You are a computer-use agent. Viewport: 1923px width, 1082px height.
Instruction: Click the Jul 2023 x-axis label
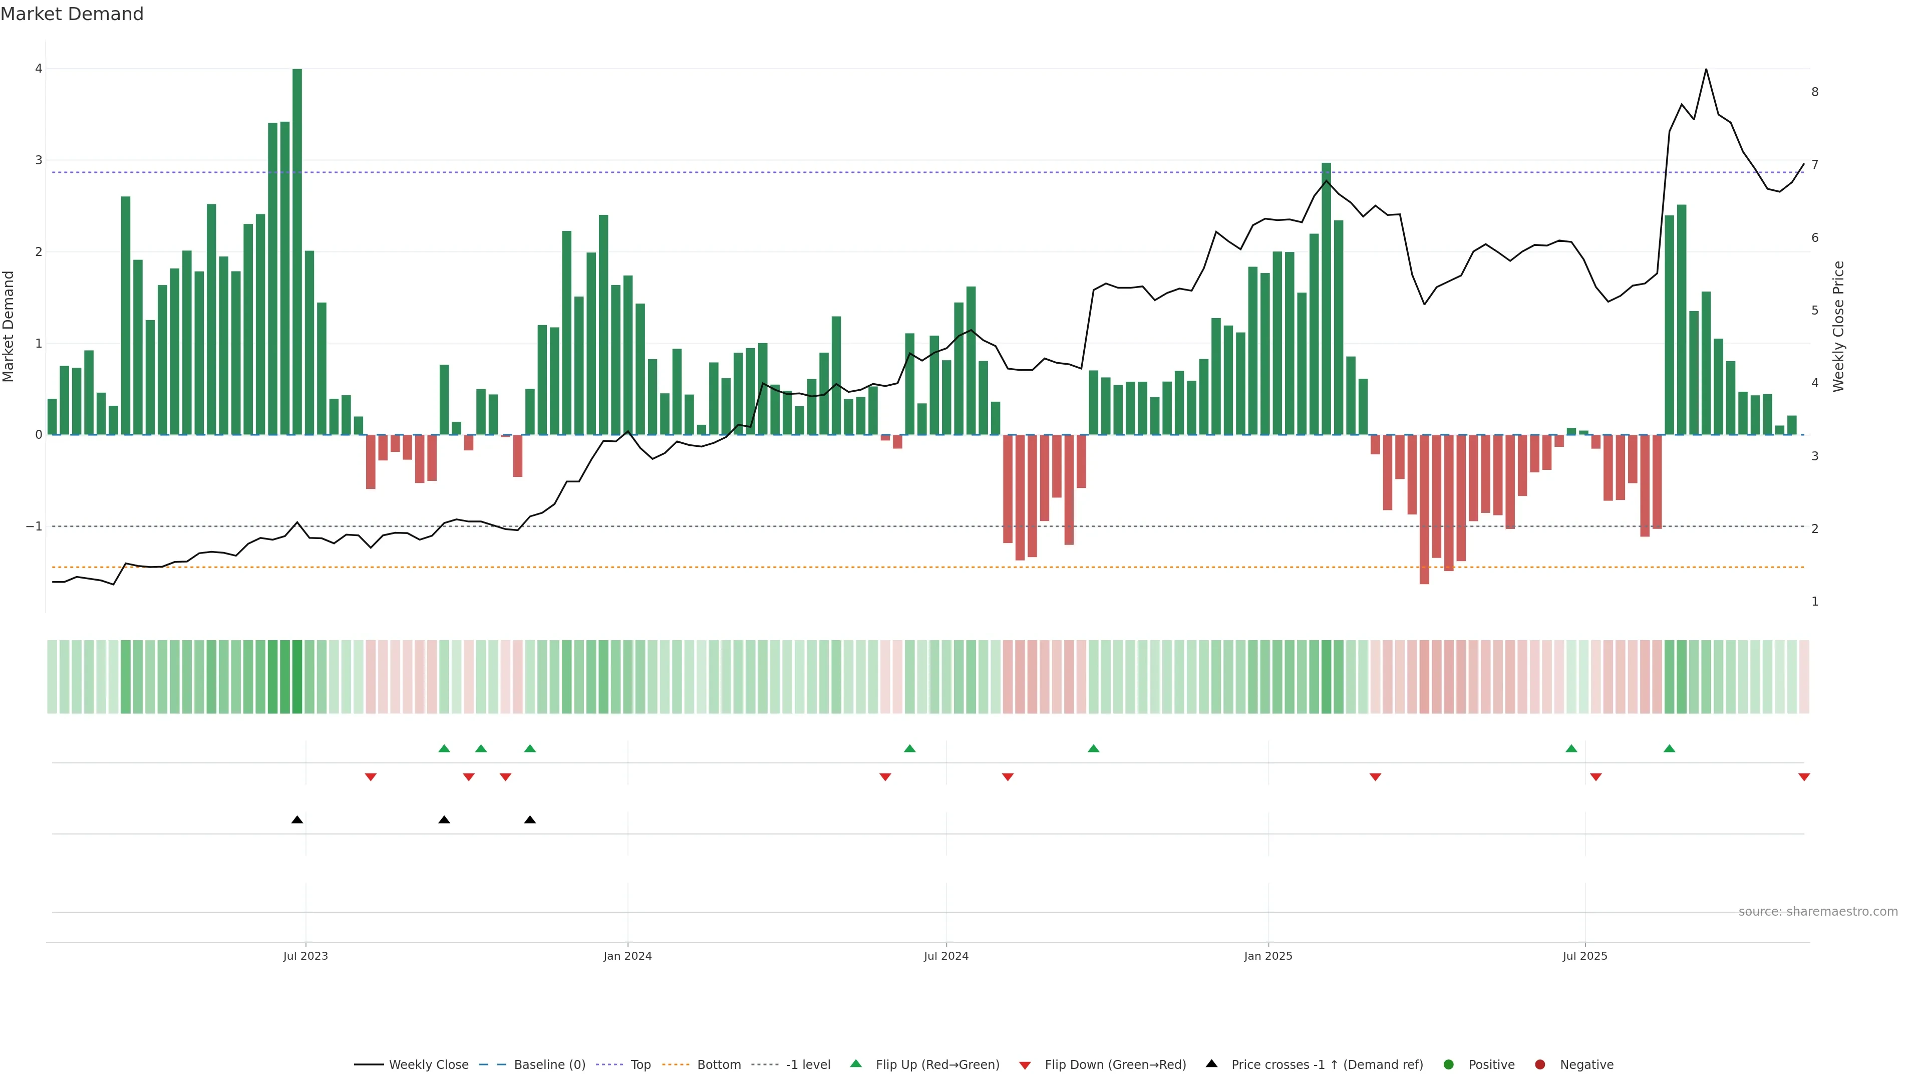pos(305,956)
